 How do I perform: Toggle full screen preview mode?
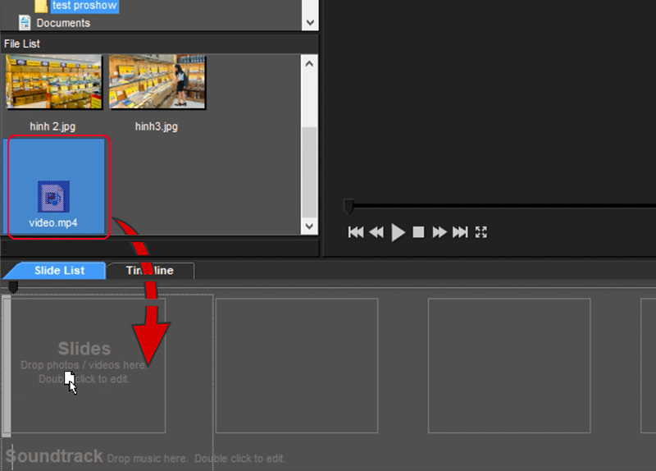click(x=481, y=232)
